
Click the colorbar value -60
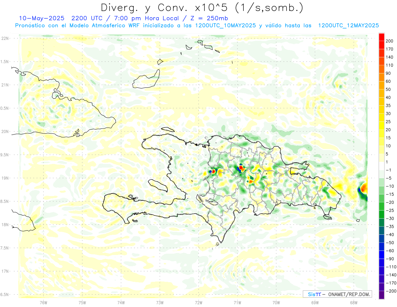(389, 251)
